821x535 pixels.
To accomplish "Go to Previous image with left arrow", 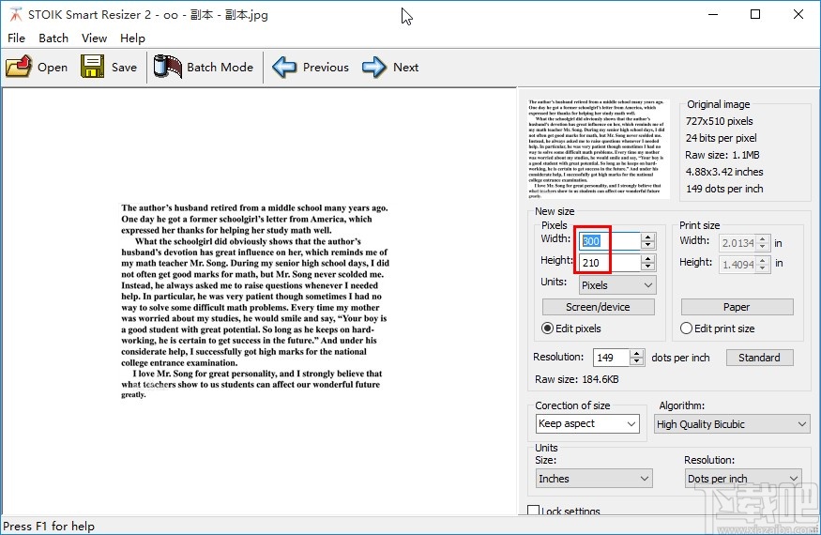I will coord(284,67).
